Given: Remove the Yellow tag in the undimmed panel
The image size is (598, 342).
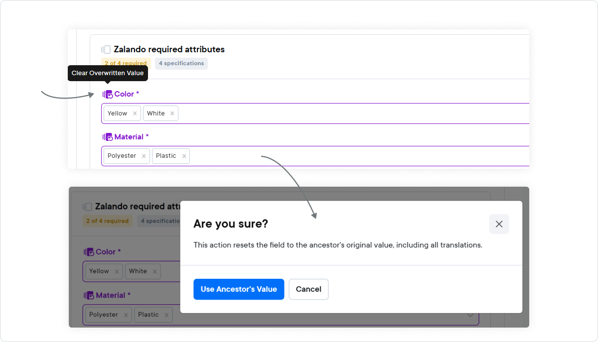Looking at the screenshot, I should (135, 114).
